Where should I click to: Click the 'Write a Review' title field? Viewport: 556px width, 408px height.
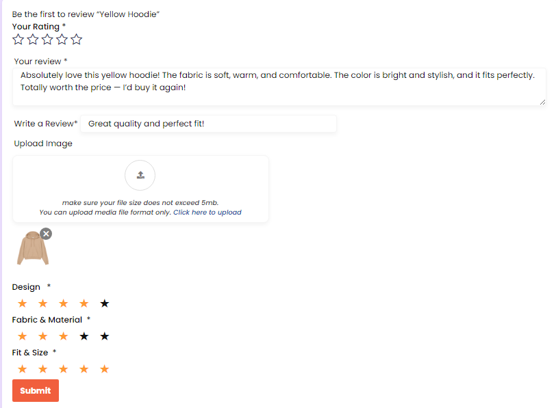[x=208, y=124]
